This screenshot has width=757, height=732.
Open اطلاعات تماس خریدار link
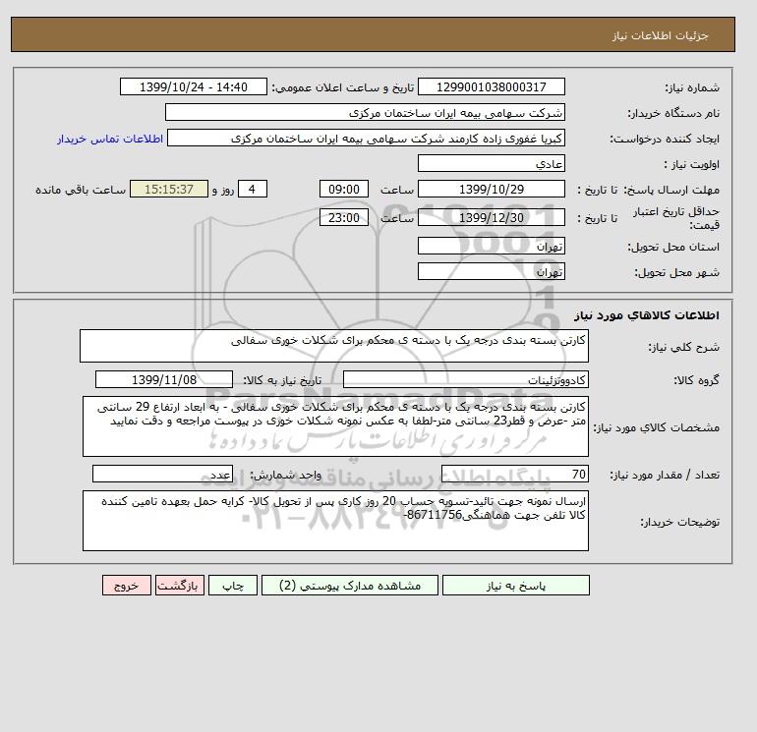[110, 139]
